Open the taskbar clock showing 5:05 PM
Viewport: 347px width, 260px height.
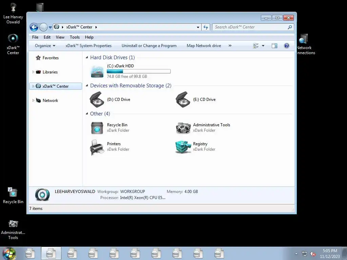(330, 254)
